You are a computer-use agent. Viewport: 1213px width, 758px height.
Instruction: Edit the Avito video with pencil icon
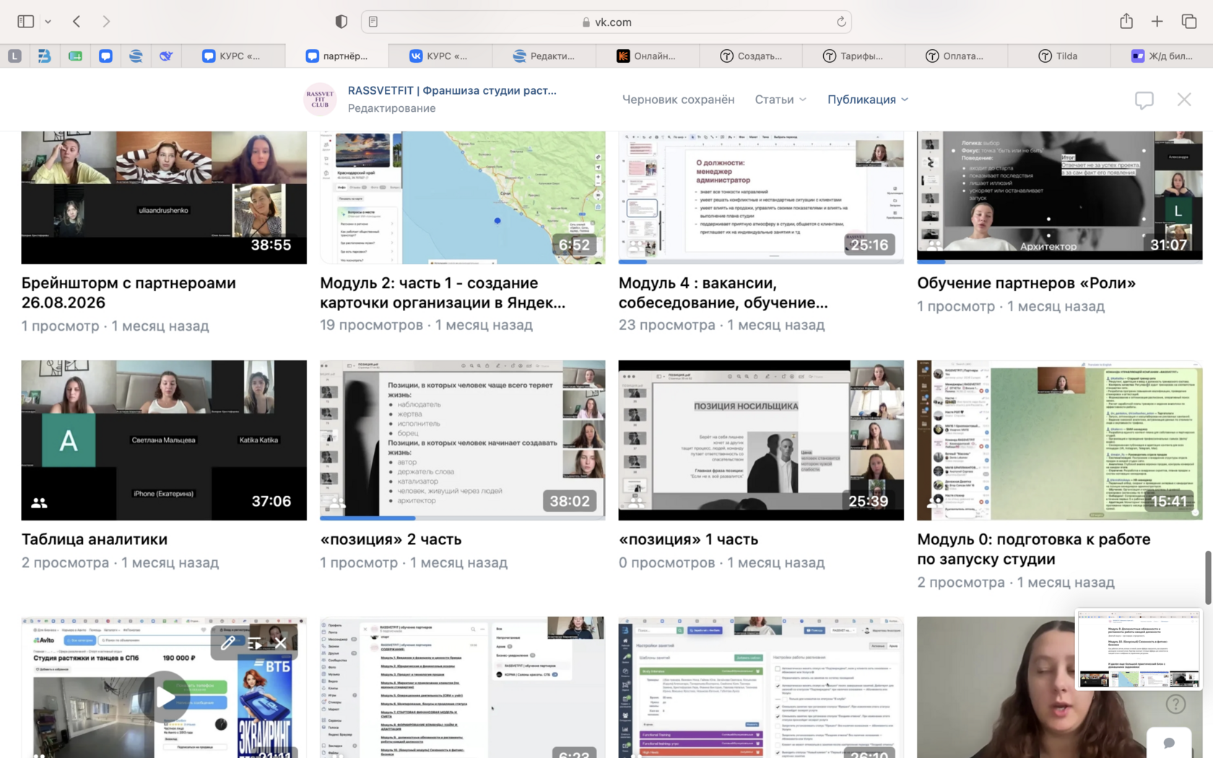coord(228,642)
